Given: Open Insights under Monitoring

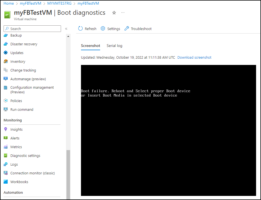Looking at the screenshot, I should 16,129.
